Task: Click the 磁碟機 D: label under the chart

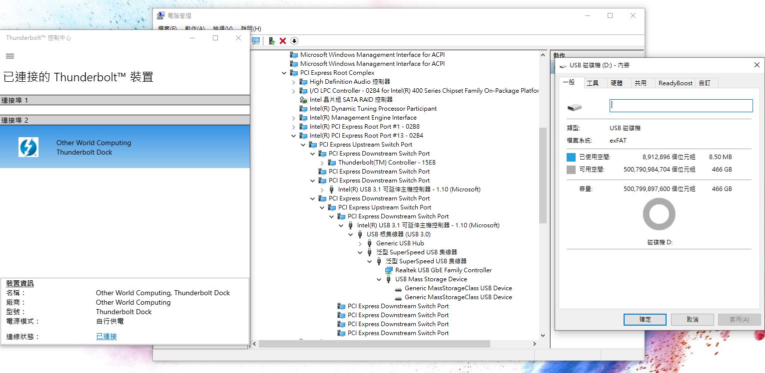Action: click(660, 242)
